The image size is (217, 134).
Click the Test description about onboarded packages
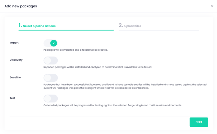tap(112, 105)
